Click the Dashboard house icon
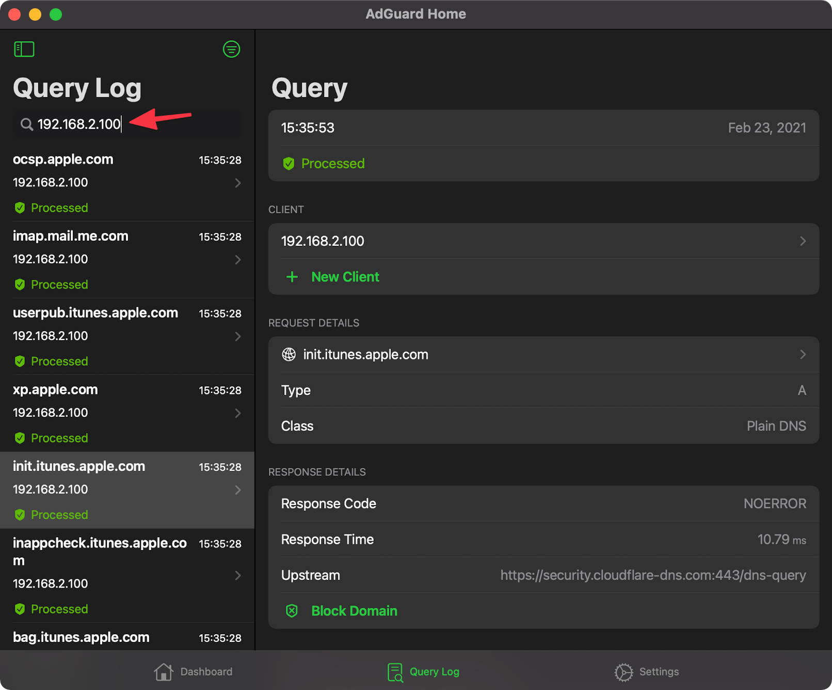 (163, 671)
